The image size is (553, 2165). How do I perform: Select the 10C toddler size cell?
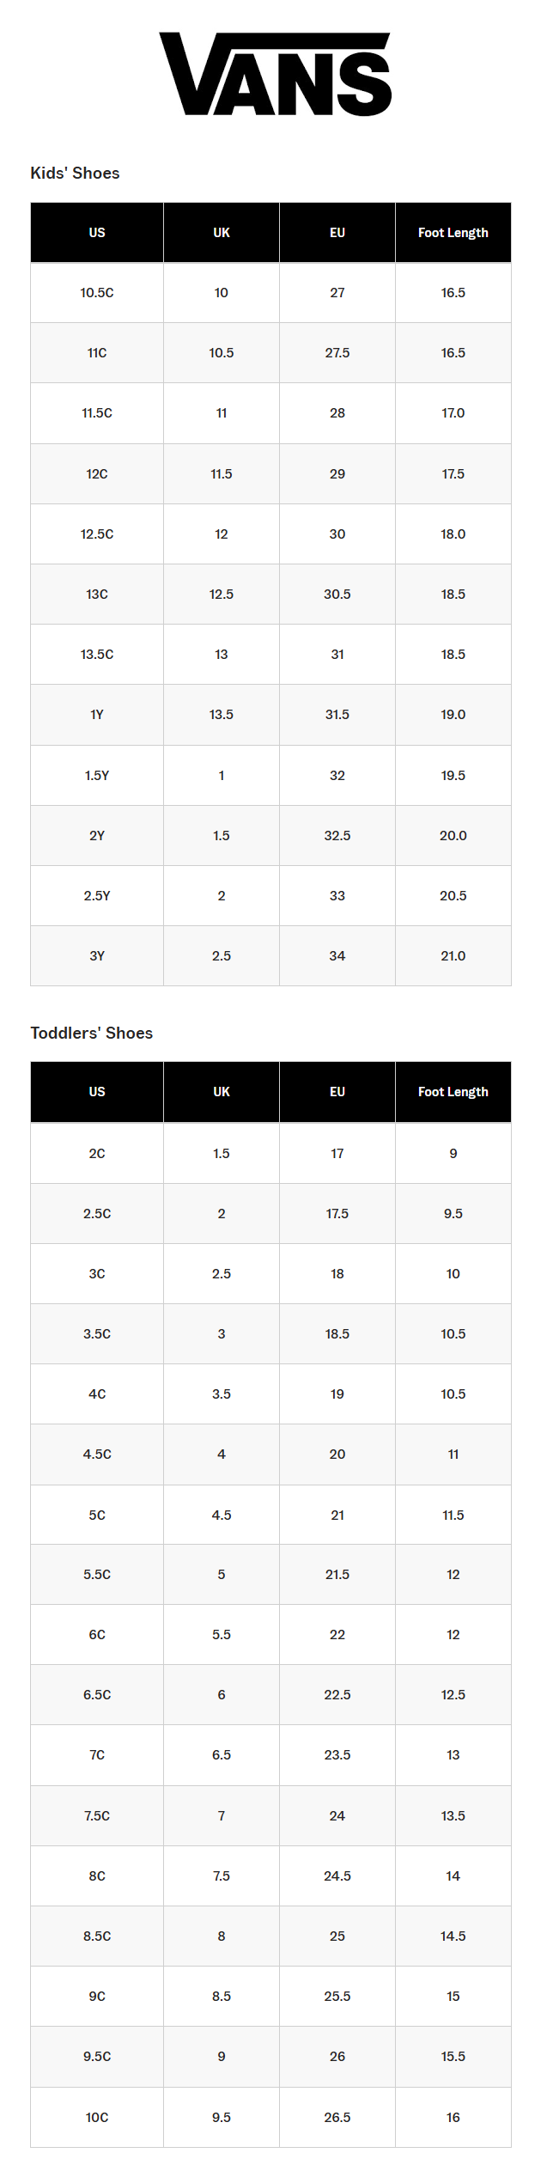(97, 2118)
